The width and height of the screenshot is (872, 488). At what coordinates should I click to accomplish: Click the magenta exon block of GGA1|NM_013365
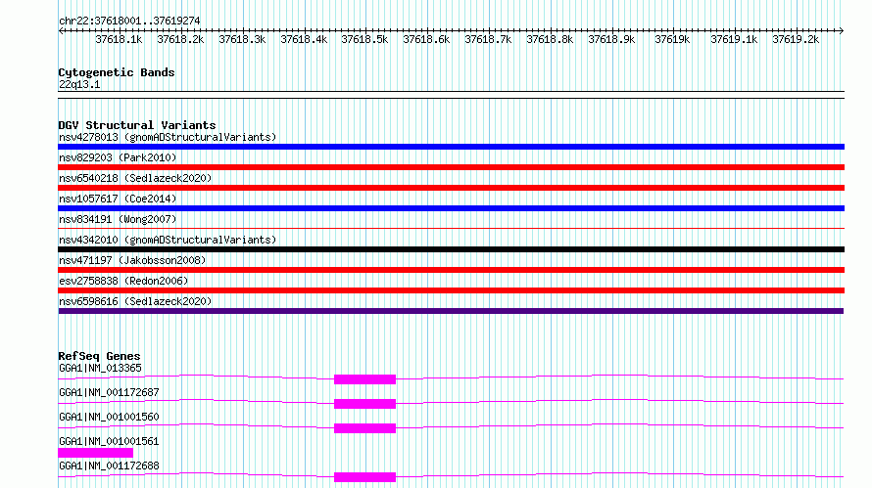tap(364, 379)
